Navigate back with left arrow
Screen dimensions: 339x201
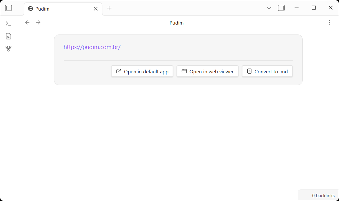point(27,22)
